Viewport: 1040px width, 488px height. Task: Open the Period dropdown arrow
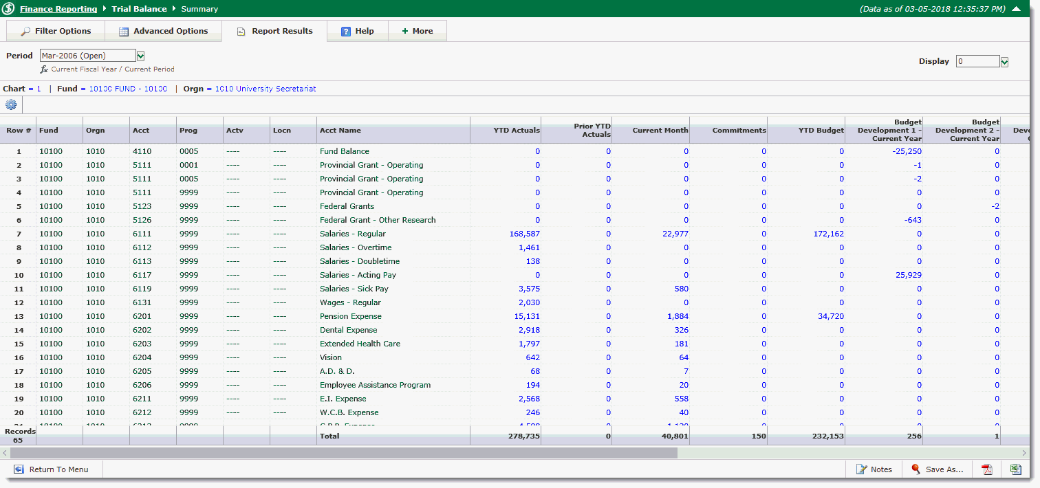point(140,56)
